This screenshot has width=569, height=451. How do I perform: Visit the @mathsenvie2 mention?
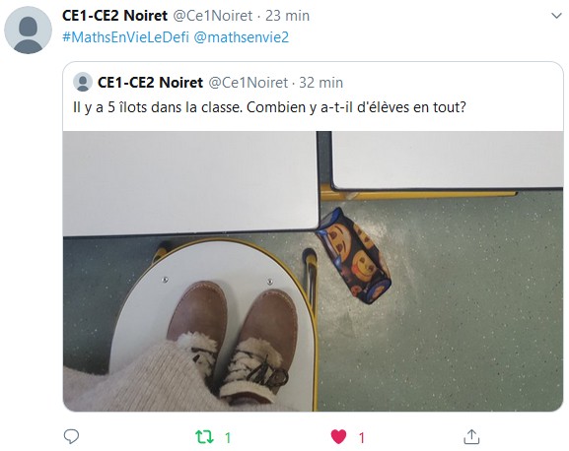point(242,37)
